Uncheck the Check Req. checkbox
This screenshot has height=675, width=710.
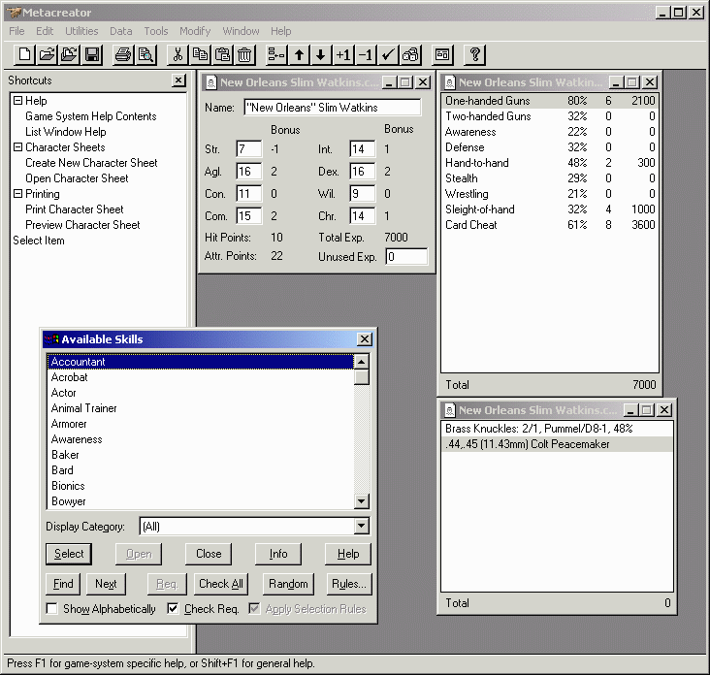173,609
